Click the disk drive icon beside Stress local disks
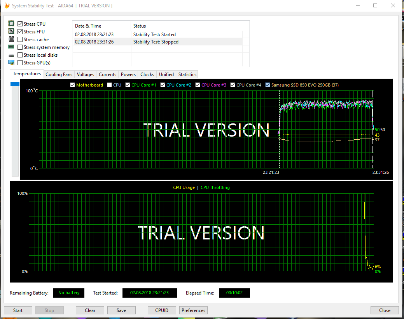The width and height of the screenshot is (404, 319). (x=11, y=55)
